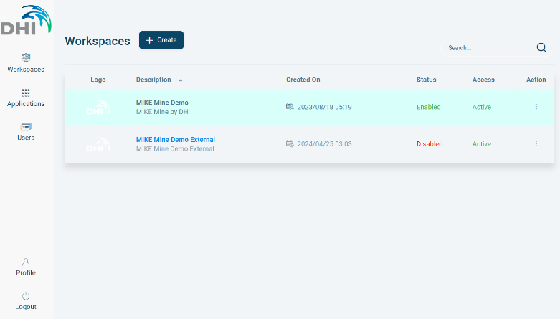Click the MIKE Mine Demo External workspace logo
Image resolution: width=560 pixels, height=319 pixels.
click(x=98, y=144)
